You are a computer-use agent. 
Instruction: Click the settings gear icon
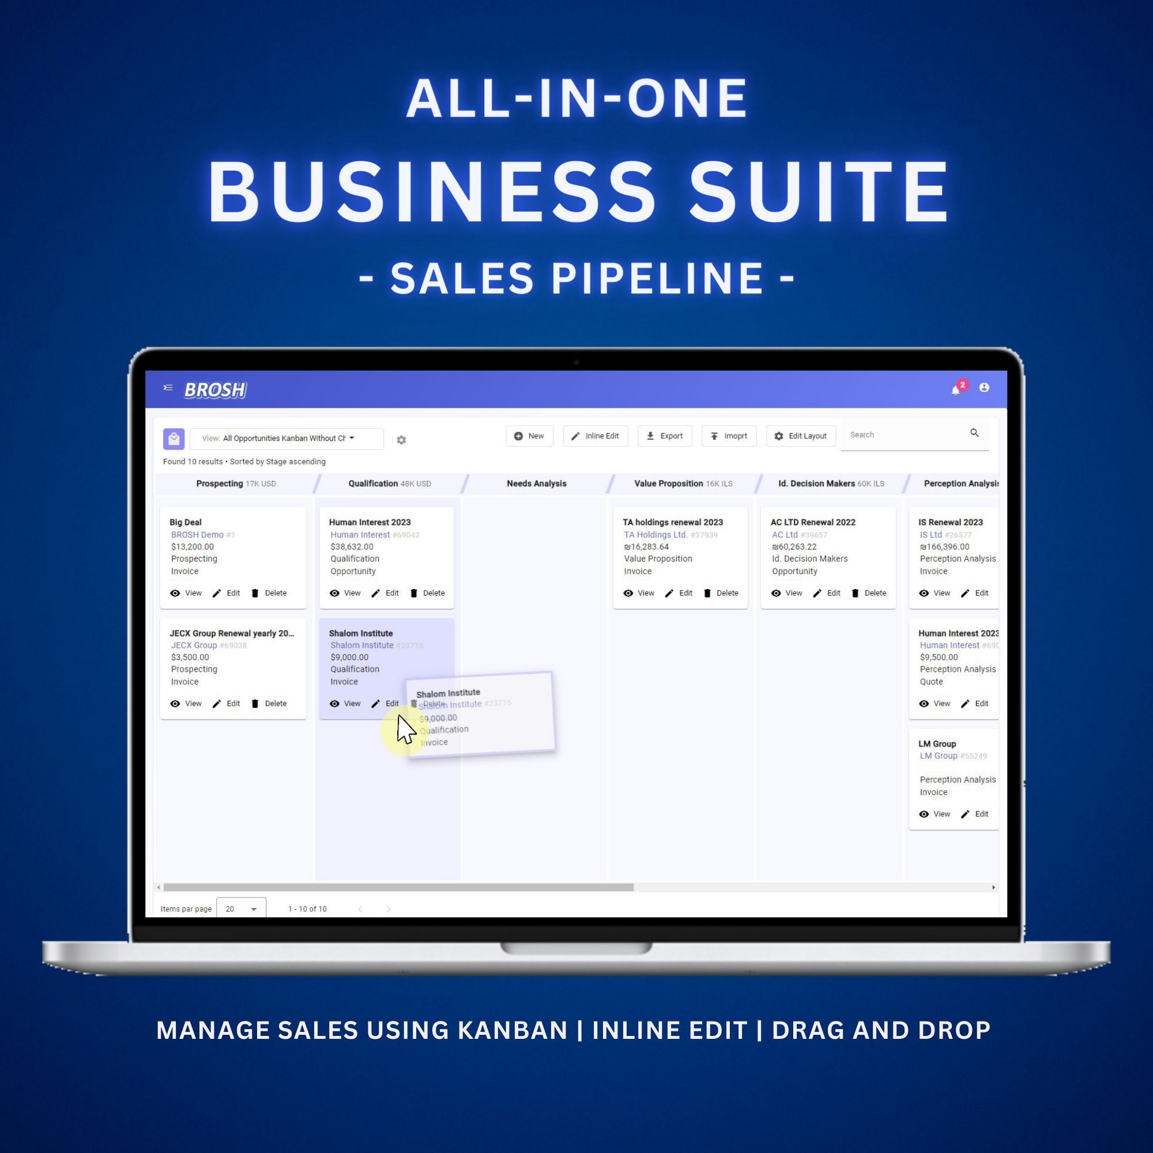(x=404, y=440)
